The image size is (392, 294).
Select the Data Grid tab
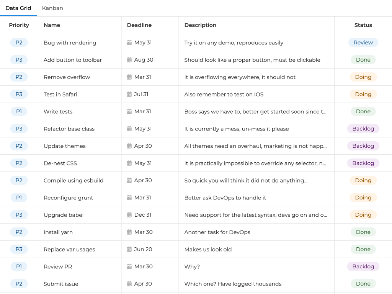(18, 8)
